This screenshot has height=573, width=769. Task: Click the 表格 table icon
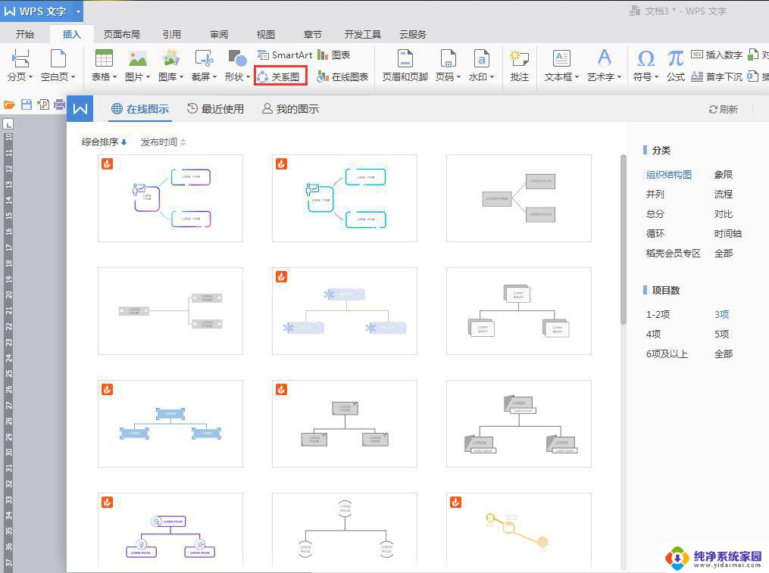[104, 59]
